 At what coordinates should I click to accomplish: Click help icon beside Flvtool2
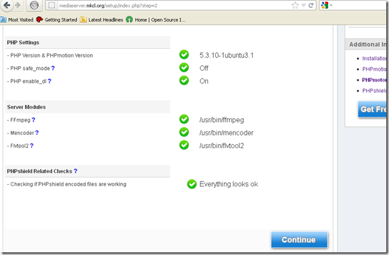(32, 146)
